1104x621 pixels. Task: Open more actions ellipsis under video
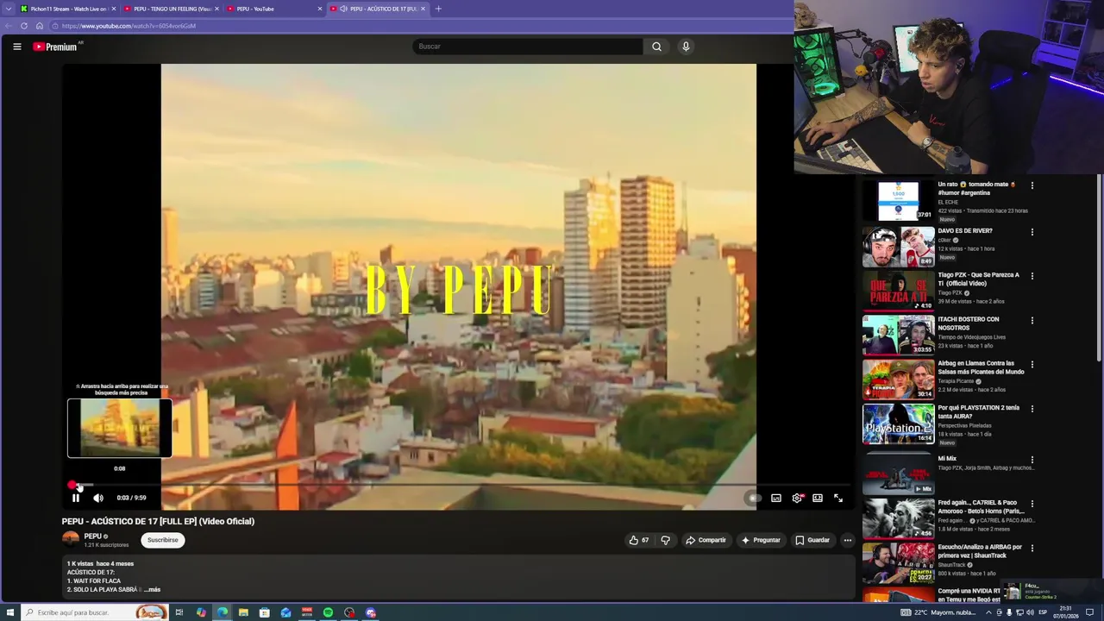(x=848, y=540)
